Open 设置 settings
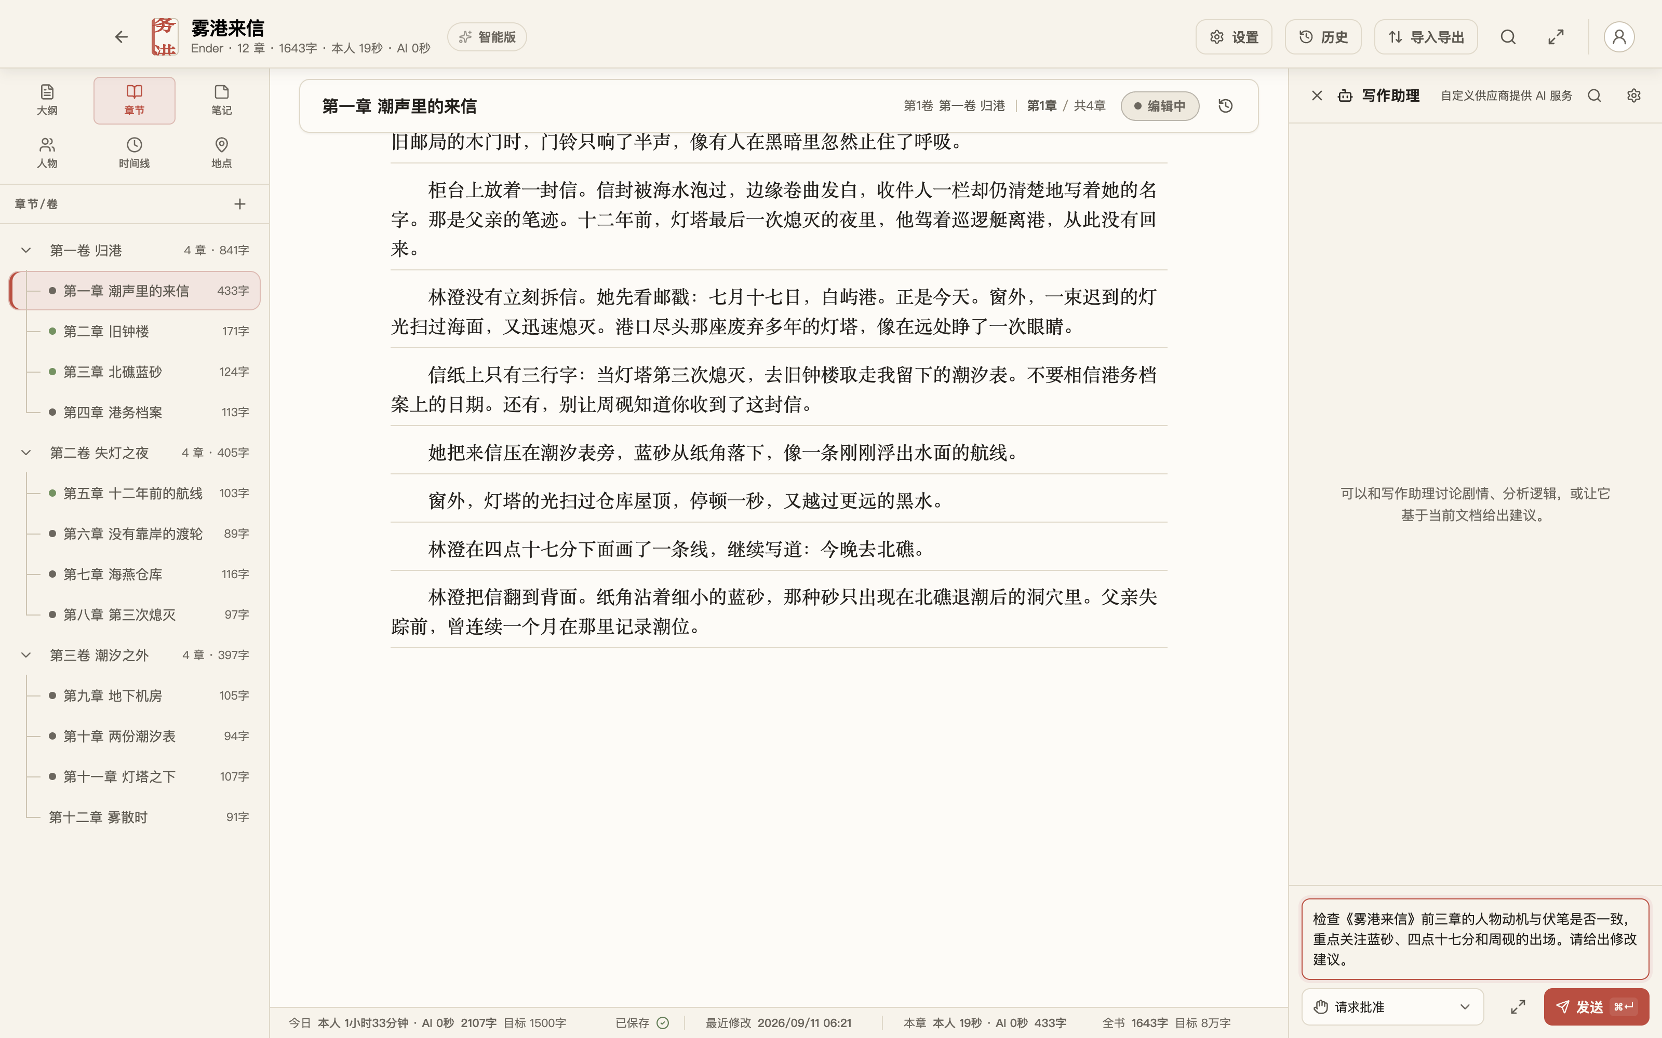Screen dimensions: 1662x1038 [x=1234, y=37]
